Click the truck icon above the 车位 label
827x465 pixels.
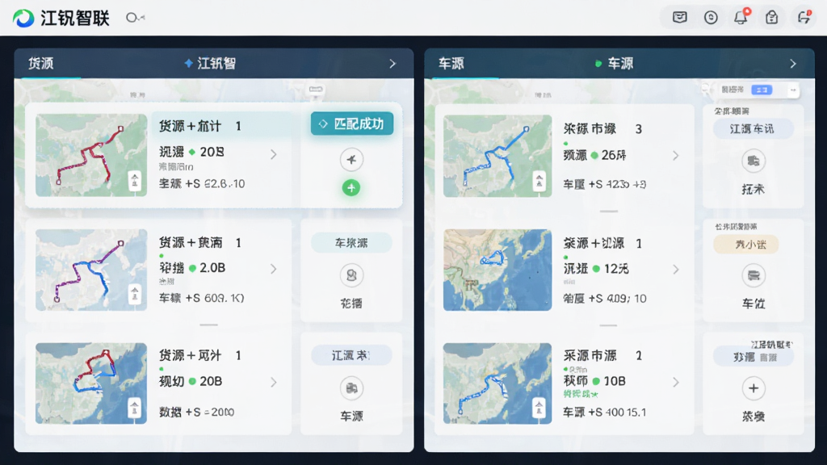point(754,275)
